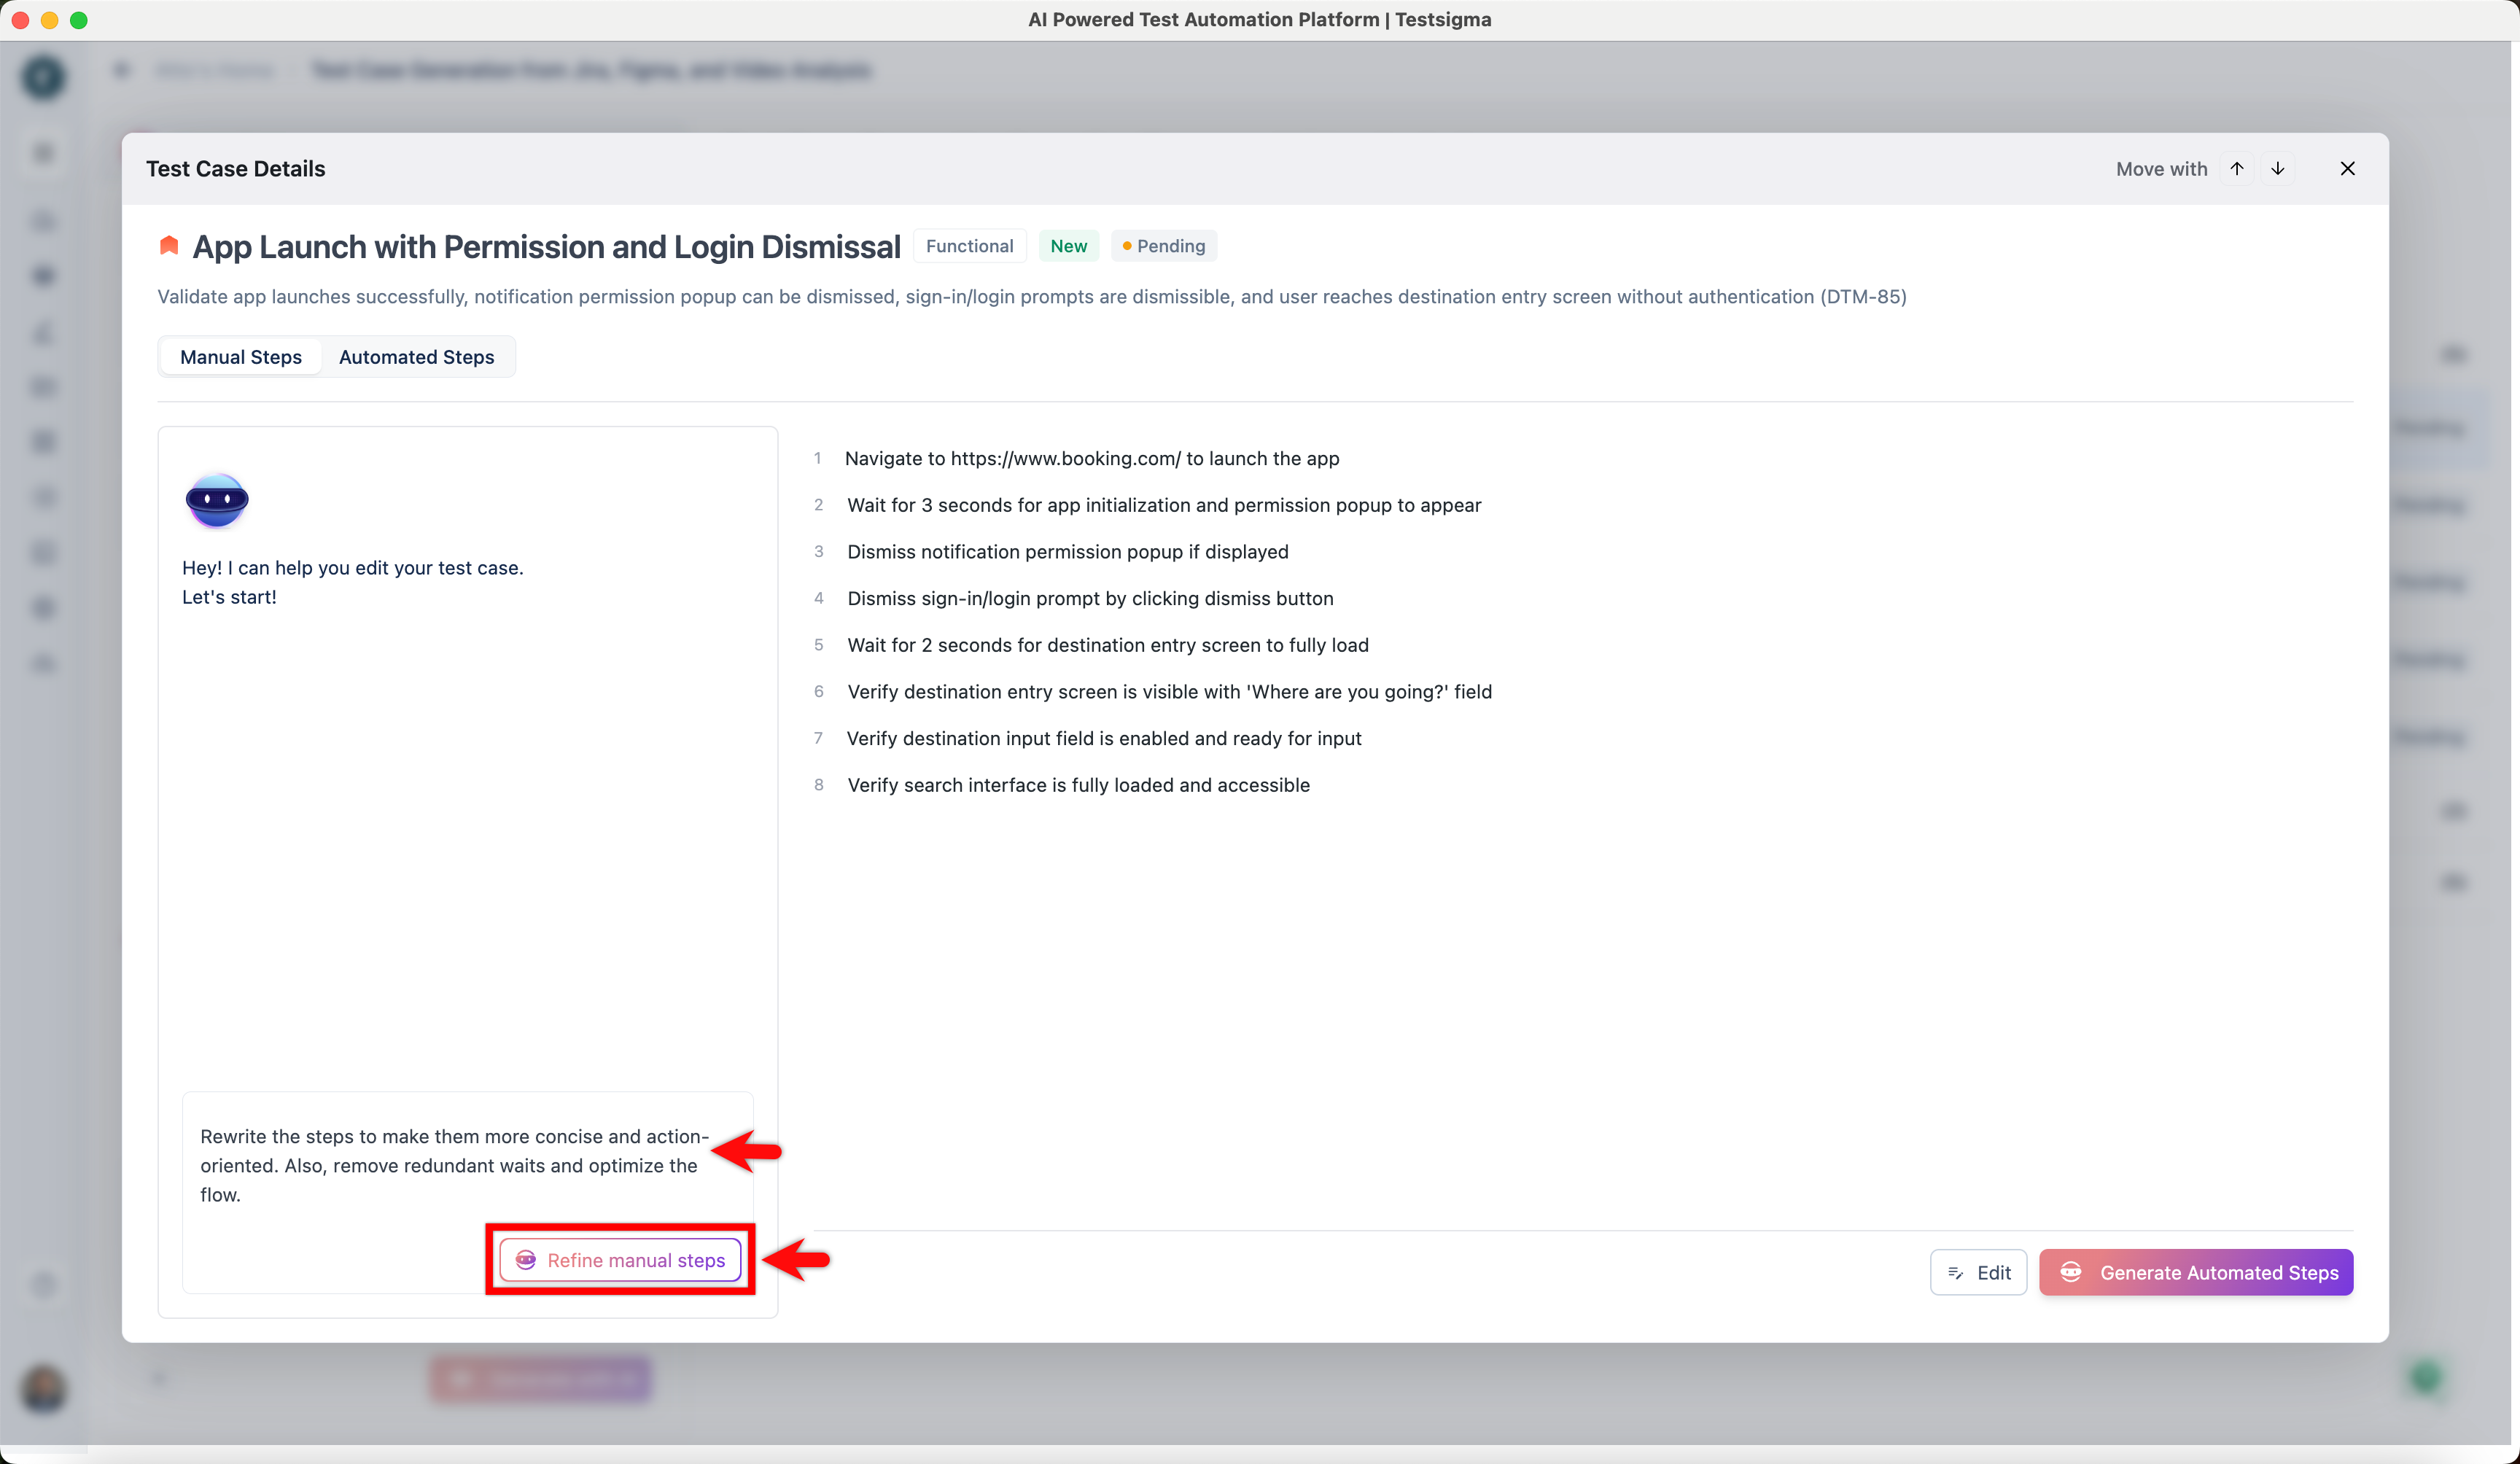Click the Edit pencil-lines icon
The width and height of the screenshot is (2520, 1464).
[1956, 1273]
